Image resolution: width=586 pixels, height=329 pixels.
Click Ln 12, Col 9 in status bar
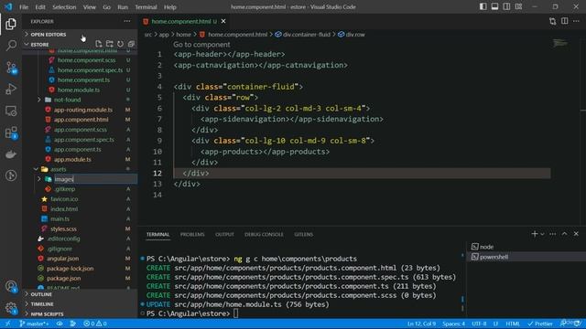(421, 324)
